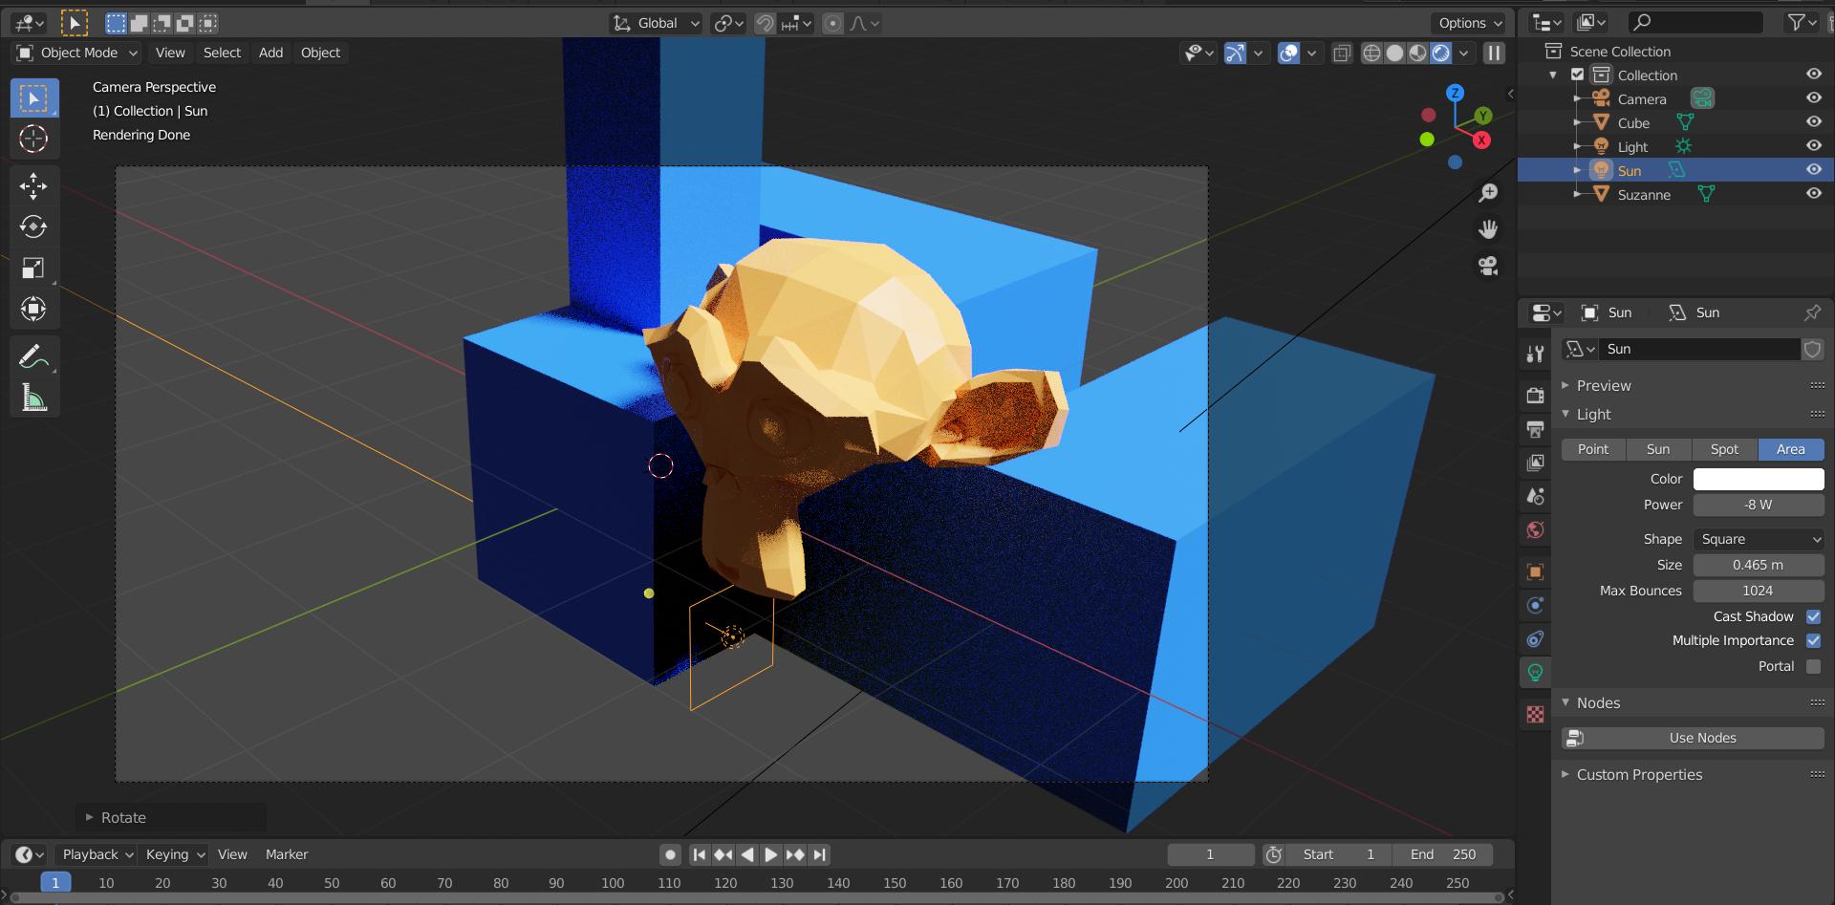Play the animation forward
Viewport: 1835px width, 905px height.
point(771,854)
